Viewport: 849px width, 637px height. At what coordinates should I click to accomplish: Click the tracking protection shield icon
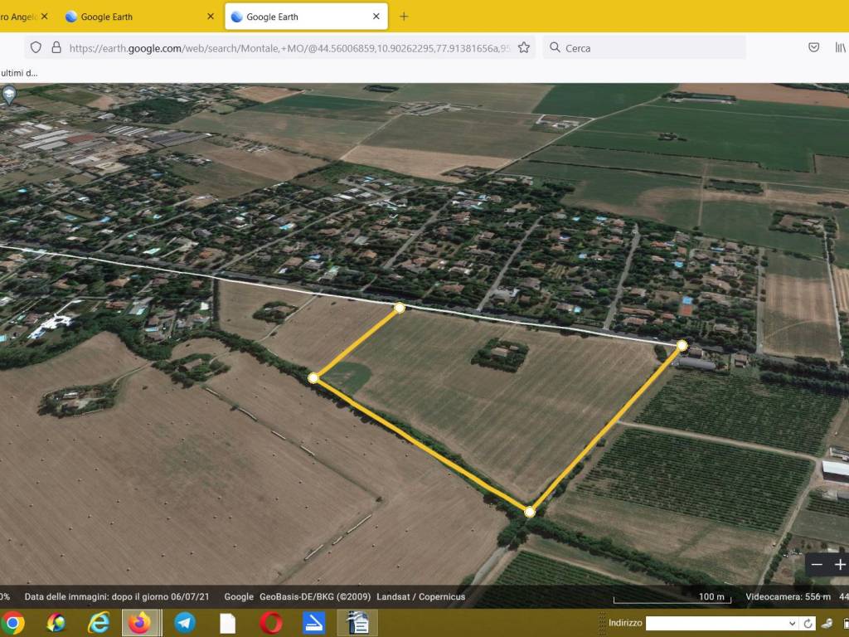tap(36, 47)
